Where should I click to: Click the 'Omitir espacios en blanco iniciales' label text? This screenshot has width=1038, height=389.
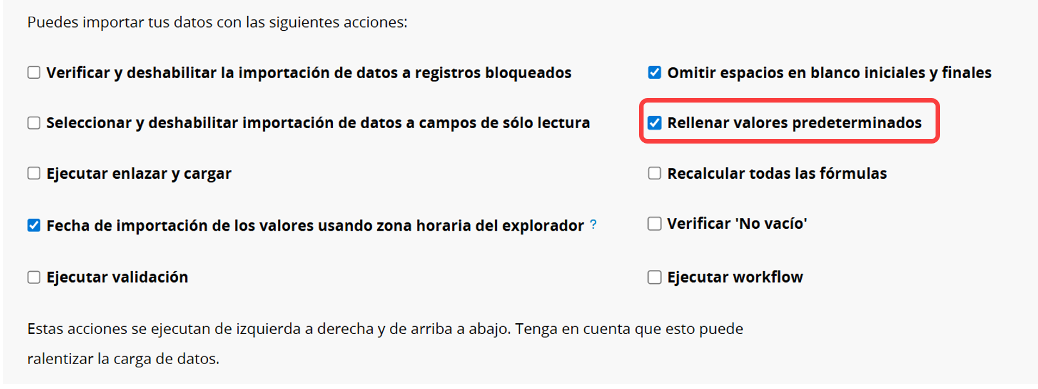tap(829, 73)
